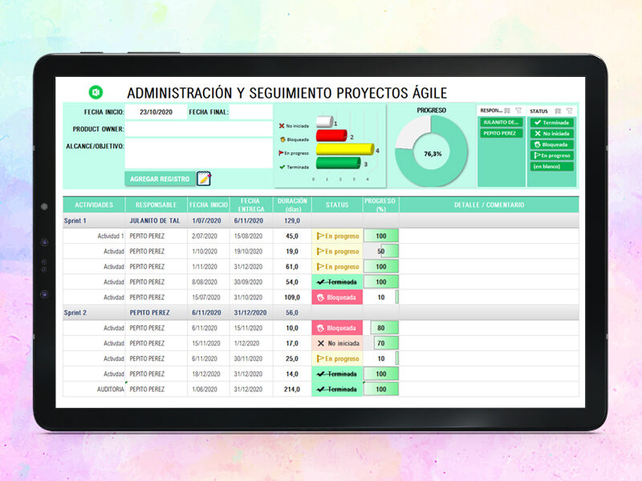This screenshot has width=642, height=481.
Task: Filter by No iniciada in STATUS slicer
Action: coord(552,133)
